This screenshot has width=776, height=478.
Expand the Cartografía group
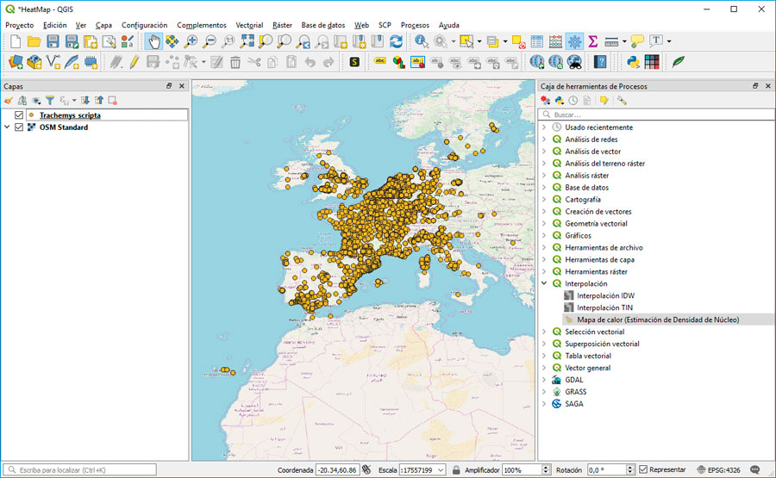click(x=544, y=199)
